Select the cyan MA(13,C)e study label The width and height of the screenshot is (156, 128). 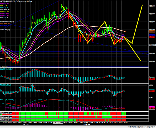(x=4, y=7)
